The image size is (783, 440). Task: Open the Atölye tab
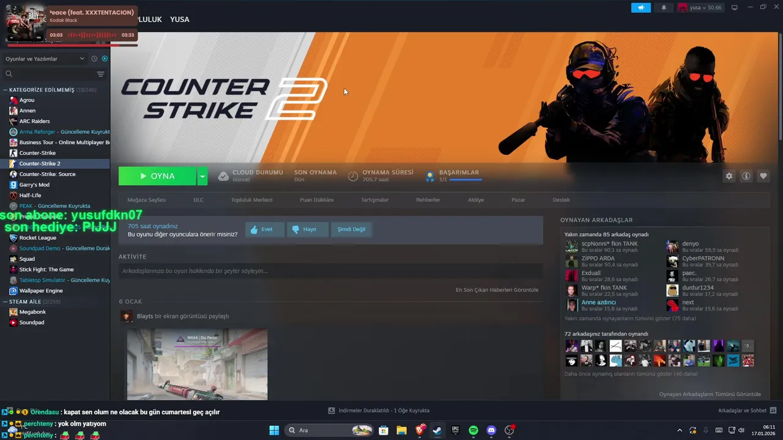(x=476, y=200)
